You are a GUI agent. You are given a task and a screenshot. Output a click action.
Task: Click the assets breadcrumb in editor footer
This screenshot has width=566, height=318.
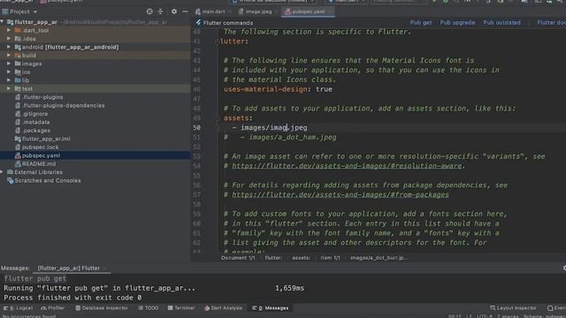(301, 258)
